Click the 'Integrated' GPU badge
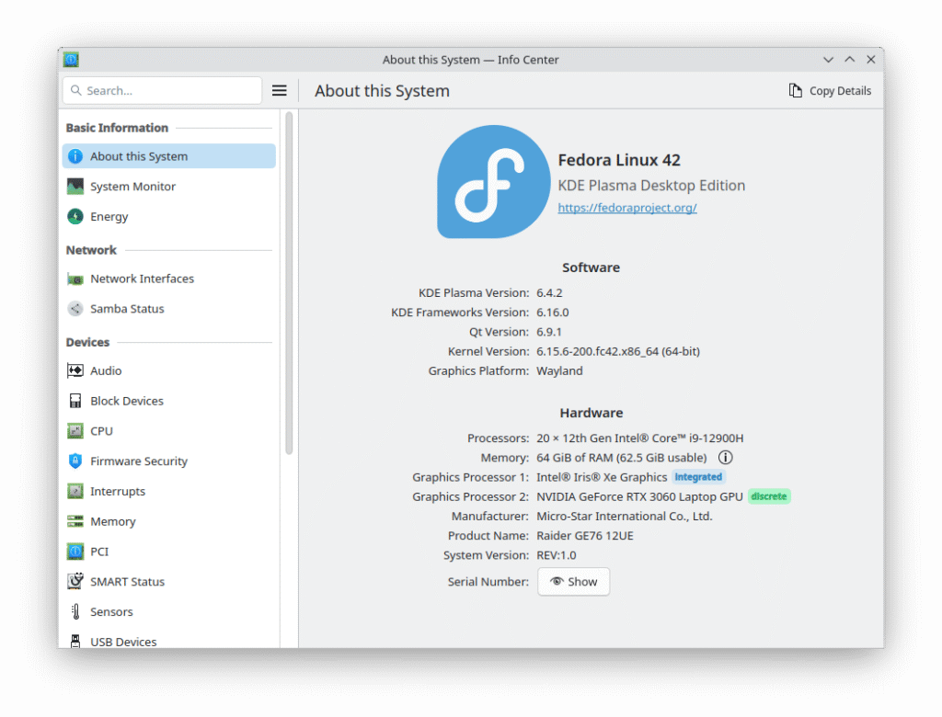 [698, 477]
